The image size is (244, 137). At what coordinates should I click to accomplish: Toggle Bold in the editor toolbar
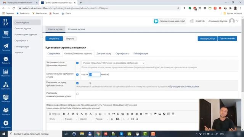click(x=64, y=114)
